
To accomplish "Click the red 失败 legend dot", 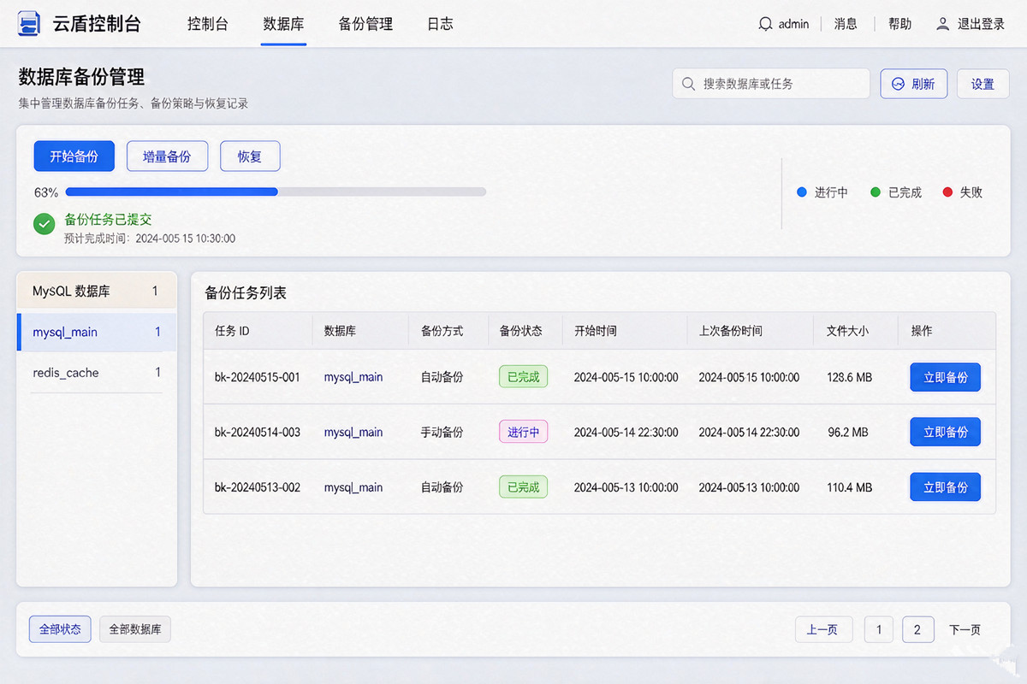I will [x=947, y=192].
